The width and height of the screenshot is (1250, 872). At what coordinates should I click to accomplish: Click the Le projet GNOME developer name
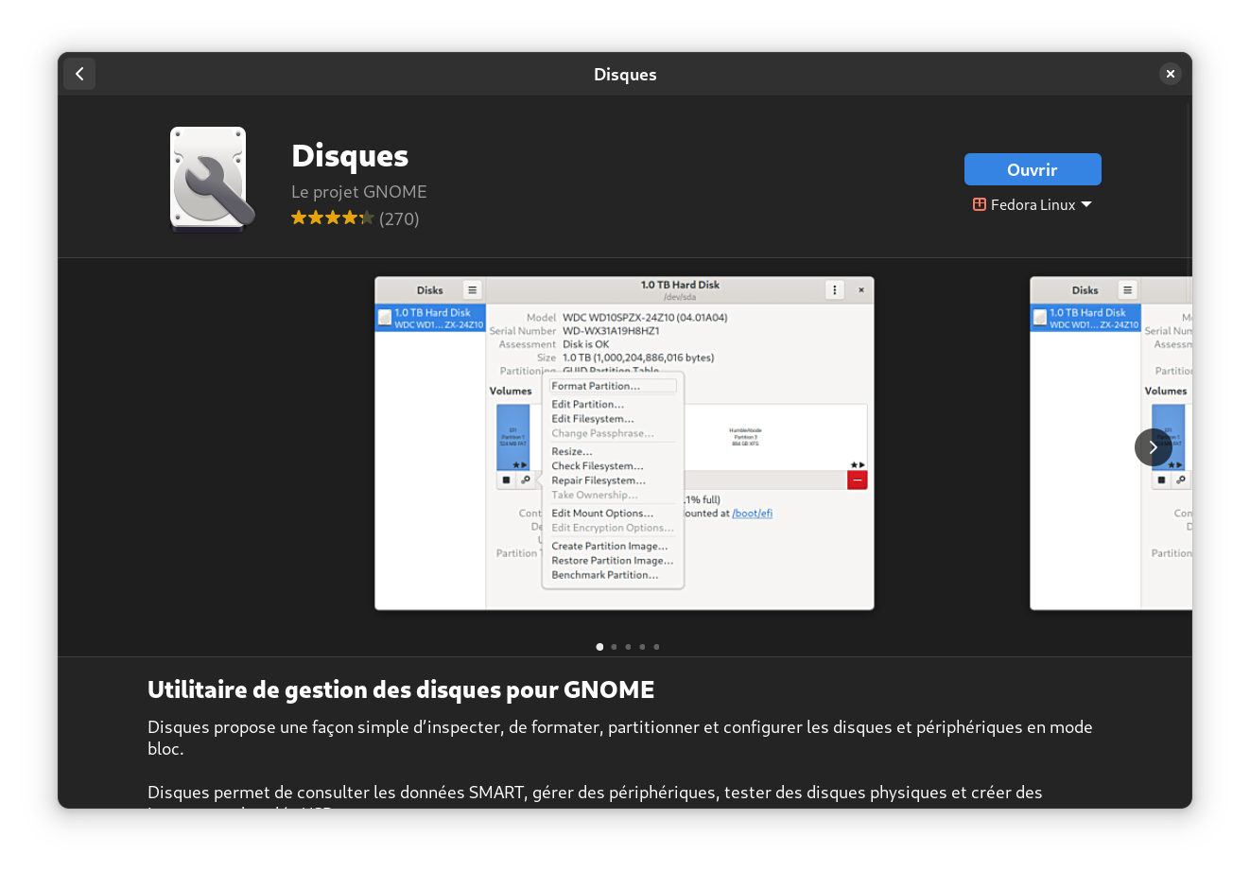(359, 191)
